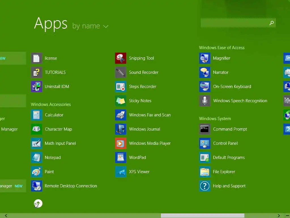The width and height of the screenshot is (290, 218).
Task: Open the On-Screen Keyboard icon
Action: coord(205,87)
